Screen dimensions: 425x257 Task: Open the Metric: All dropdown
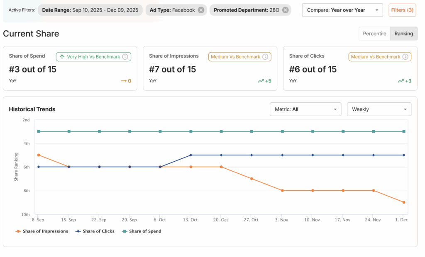pyautogui.click(x=305, y=109)
